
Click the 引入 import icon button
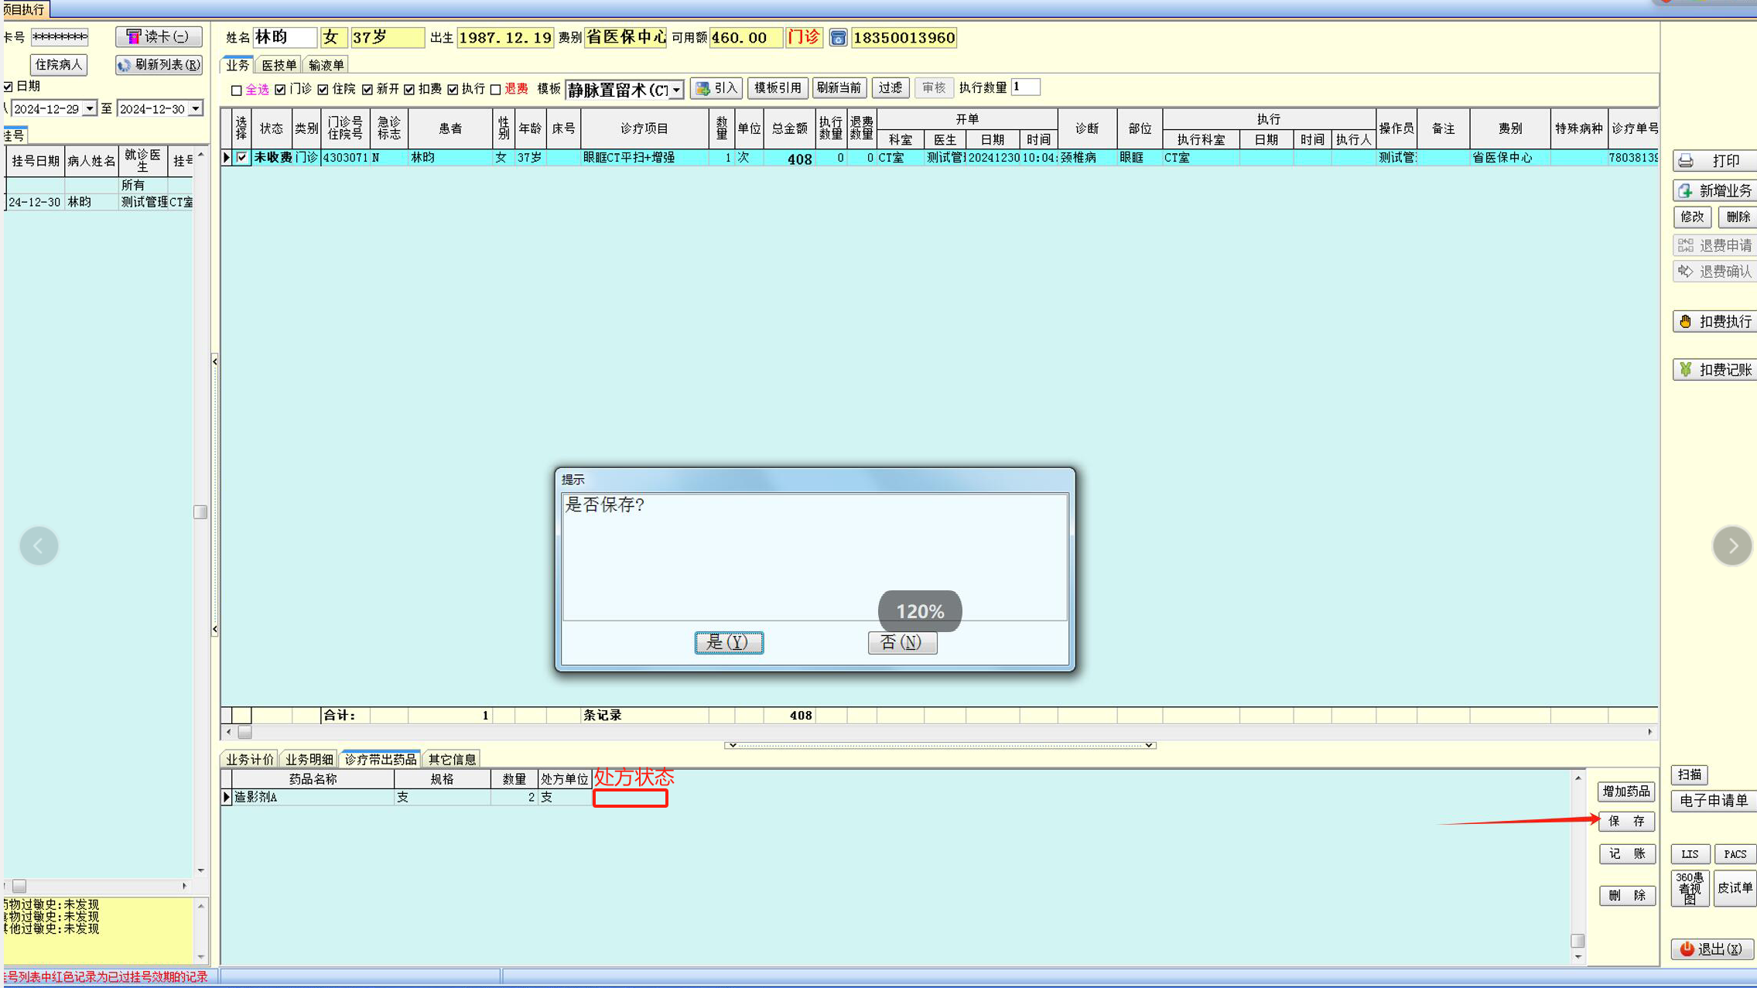coord(716,88)
